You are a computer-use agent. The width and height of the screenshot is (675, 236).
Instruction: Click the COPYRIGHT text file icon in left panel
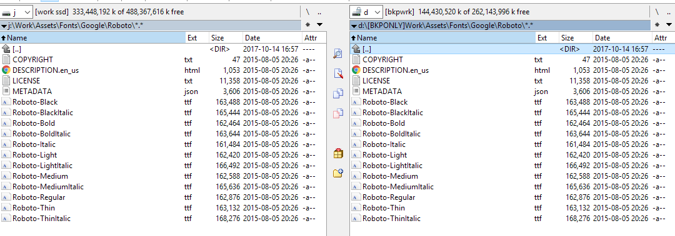coord(6,59)
